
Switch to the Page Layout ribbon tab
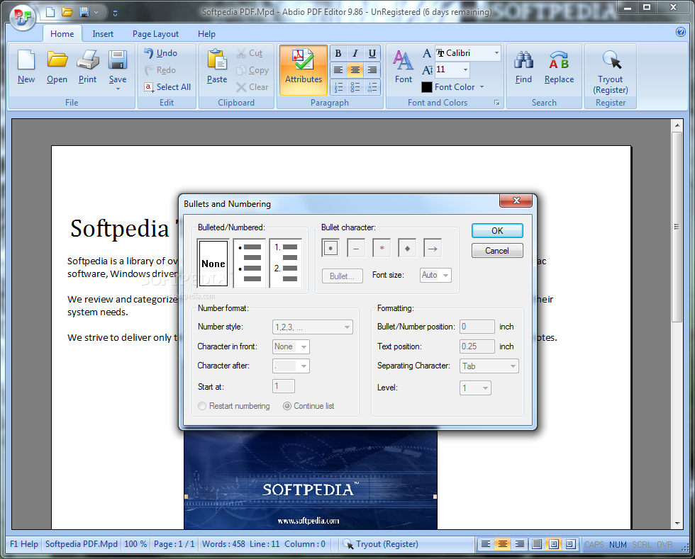(155, 34)
